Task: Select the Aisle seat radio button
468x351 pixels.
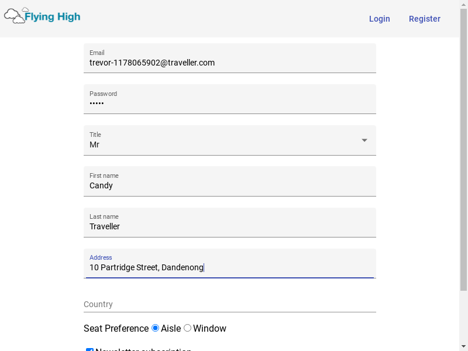Action: (155, 328)
